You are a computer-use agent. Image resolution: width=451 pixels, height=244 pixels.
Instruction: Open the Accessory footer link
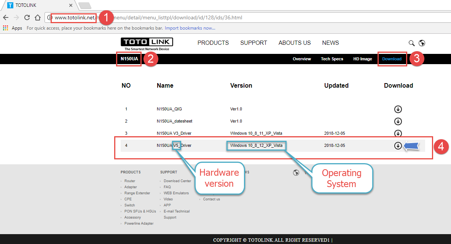click(132, 217)
